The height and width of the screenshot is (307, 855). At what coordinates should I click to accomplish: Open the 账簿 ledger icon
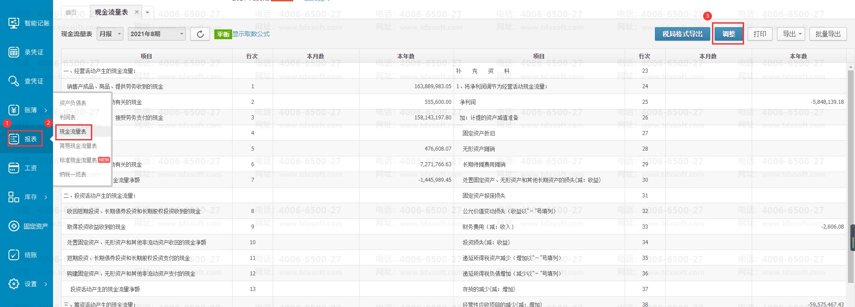point(14,110)
